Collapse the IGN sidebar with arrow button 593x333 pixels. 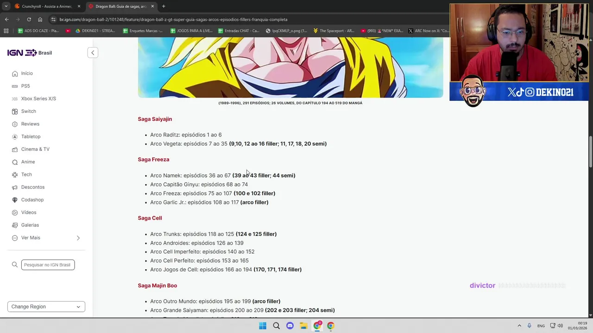click(x=93, y=53)
